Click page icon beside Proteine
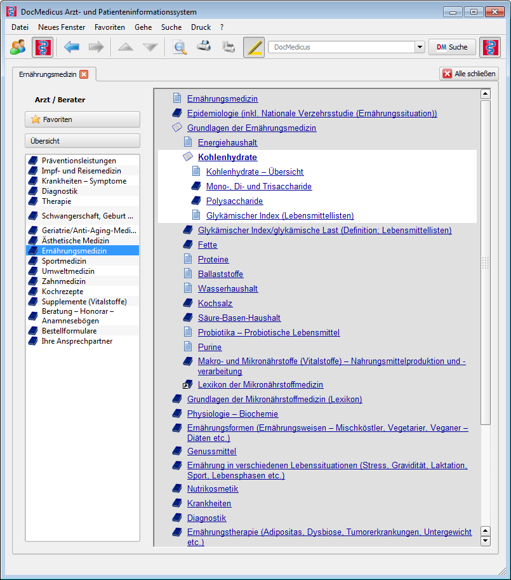The width and height of the screenshot is (511, 580). (x=188, y=259)
